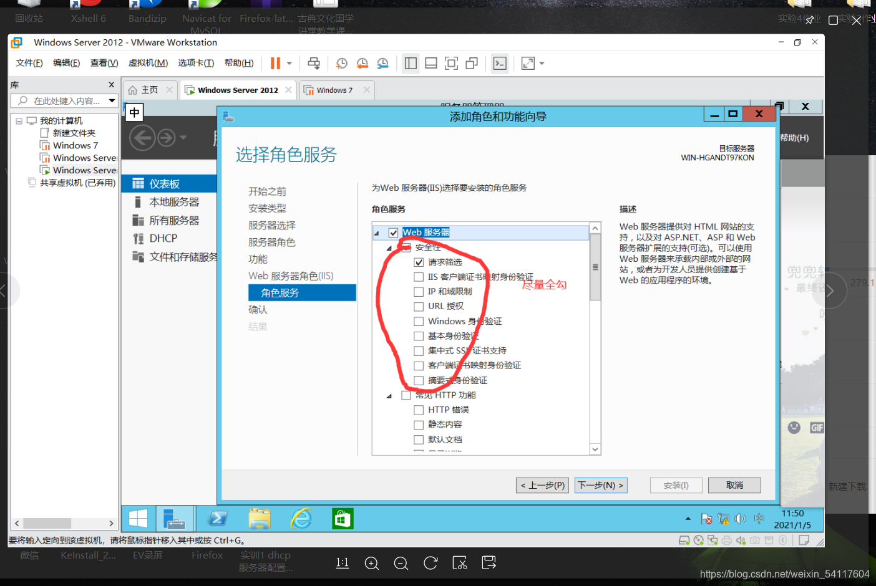Open the 编辑(E) menu
Image resolution: width=876 pixels, height=586 pixels.
pos(67,63)
